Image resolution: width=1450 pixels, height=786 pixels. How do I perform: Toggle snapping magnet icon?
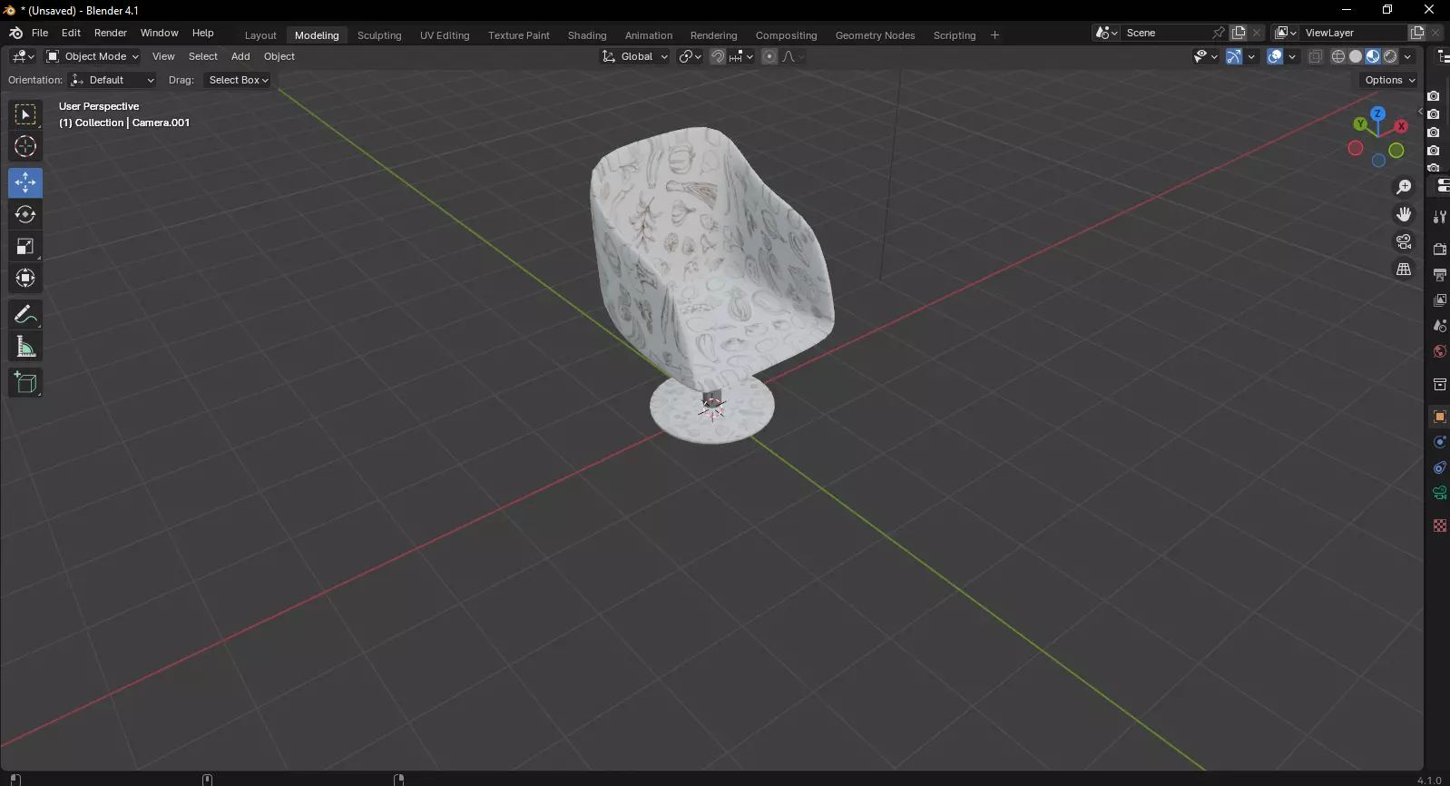tap(718, 56)
